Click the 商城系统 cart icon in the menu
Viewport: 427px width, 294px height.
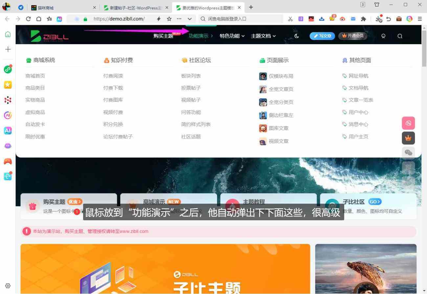tap(28, 60)
